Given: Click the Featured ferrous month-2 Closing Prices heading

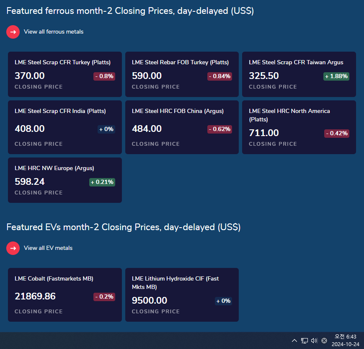Looking at the screenshot, I should 130,11.
